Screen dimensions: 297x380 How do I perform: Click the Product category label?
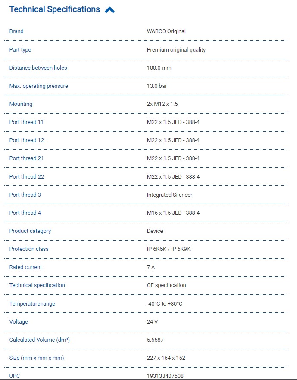(x=30, y=231)
